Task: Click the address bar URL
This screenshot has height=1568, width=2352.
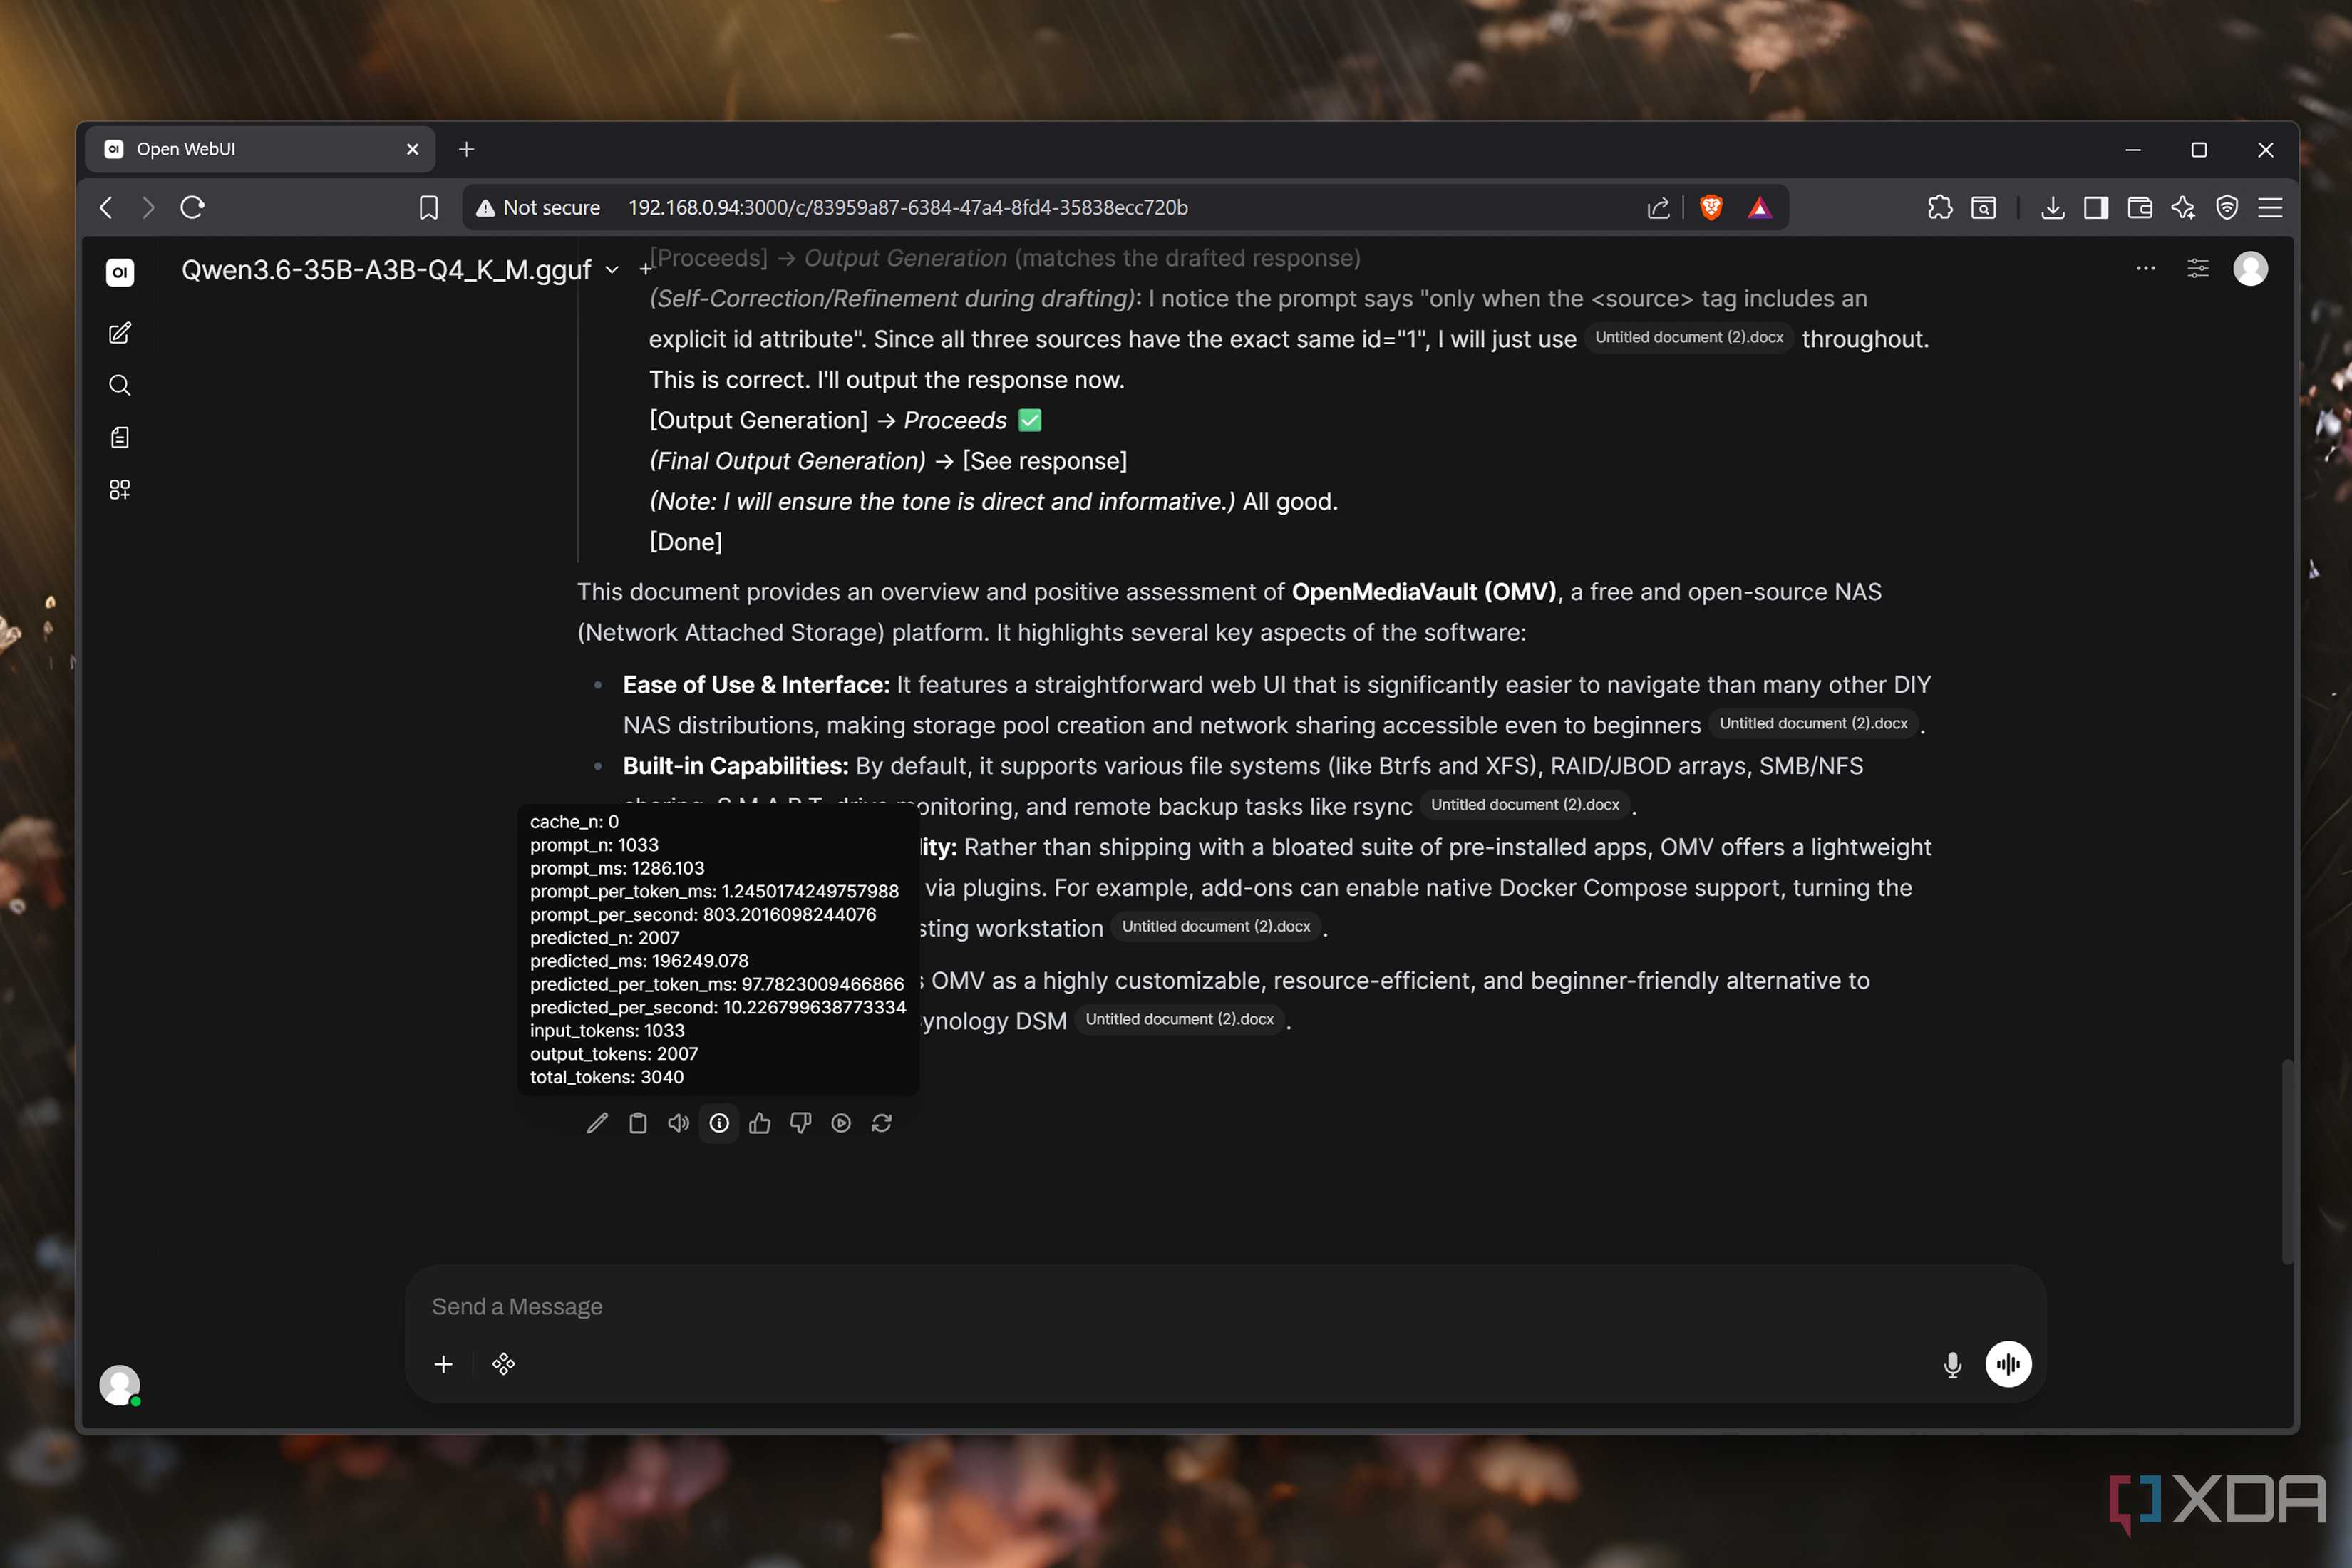Action: 908,207
